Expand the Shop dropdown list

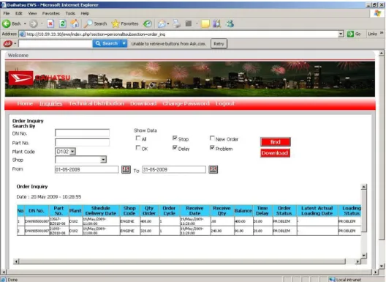103,160
